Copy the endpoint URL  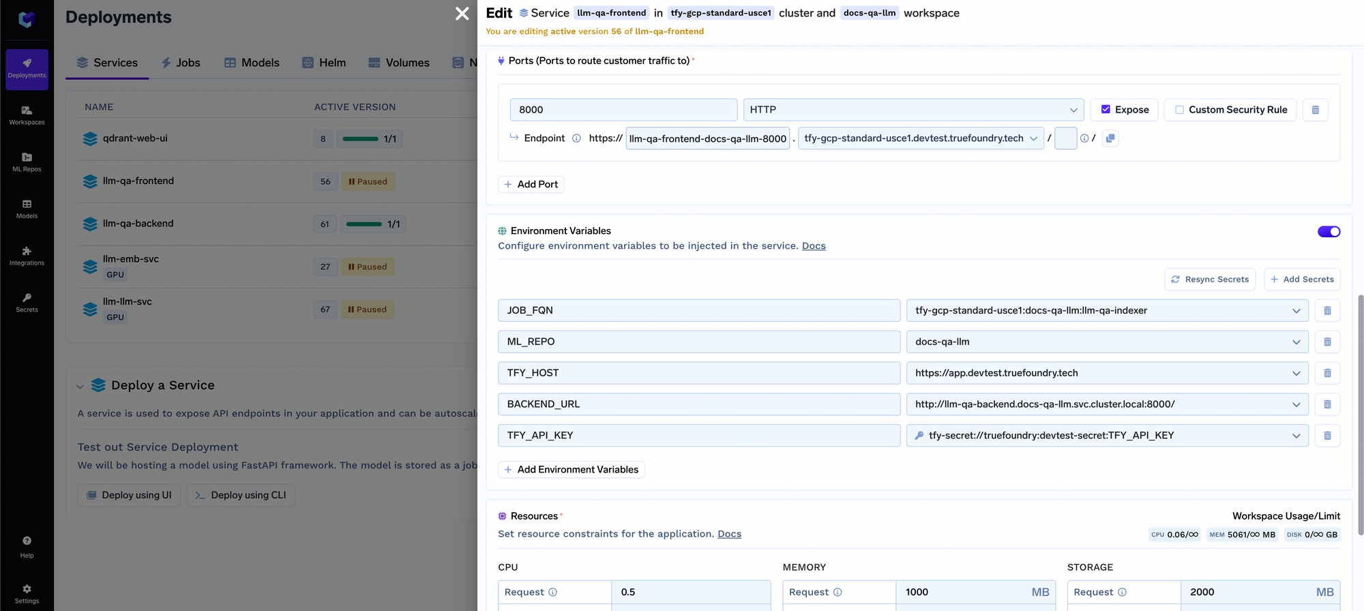[1110, 138]
